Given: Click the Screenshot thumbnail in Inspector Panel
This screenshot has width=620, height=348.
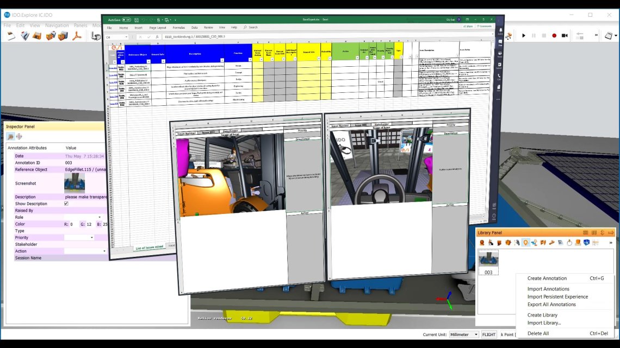Looking at the screenshot, I should tap(75, 183).
